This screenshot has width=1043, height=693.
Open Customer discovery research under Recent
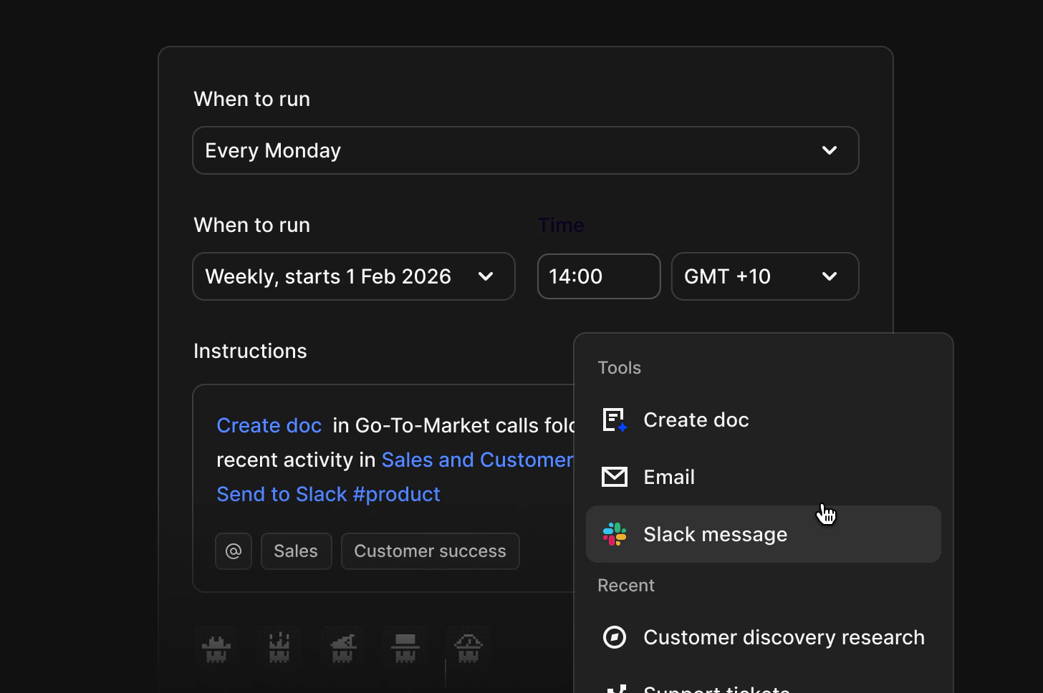(763, 637)
